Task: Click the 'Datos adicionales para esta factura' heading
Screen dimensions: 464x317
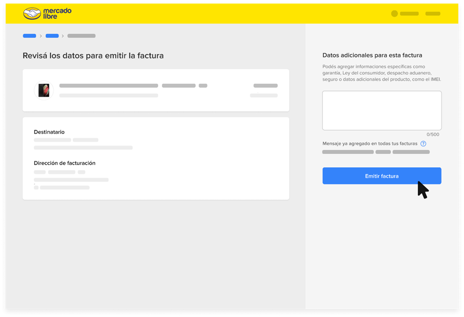Action: 372,55
